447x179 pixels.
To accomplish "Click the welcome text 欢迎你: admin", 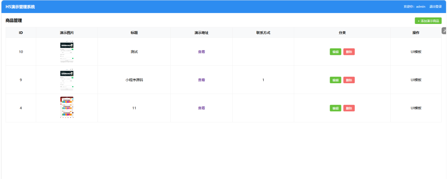I will (x=415, y=7).
